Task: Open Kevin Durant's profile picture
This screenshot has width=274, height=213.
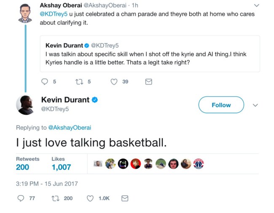Action: 24,105
